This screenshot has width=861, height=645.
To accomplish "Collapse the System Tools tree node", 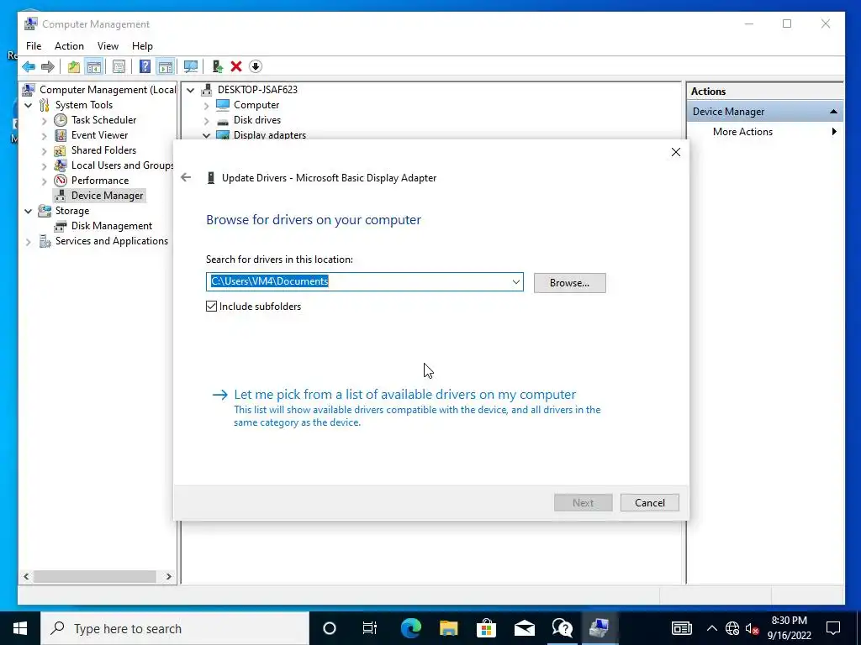I will [29, 105].
